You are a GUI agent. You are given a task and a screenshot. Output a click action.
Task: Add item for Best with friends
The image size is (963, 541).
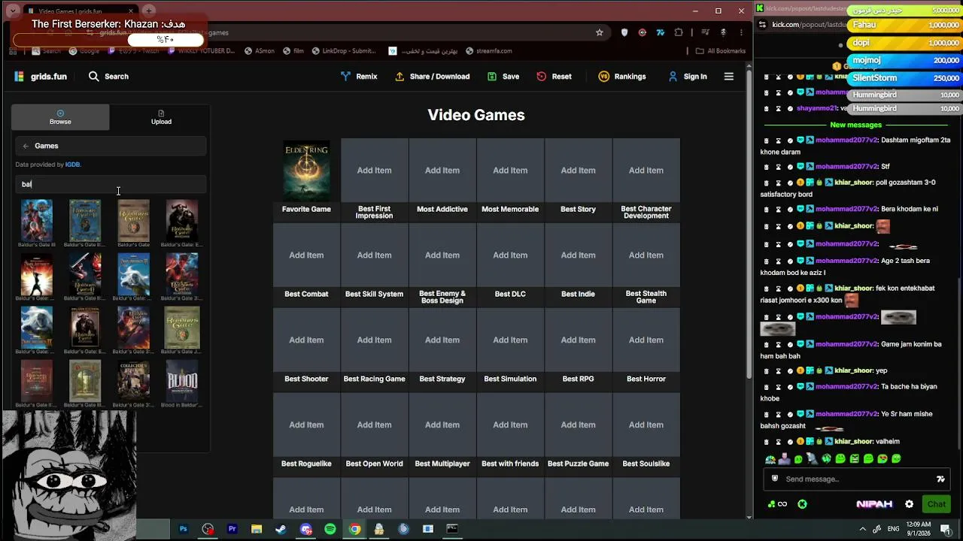[510, 425]
